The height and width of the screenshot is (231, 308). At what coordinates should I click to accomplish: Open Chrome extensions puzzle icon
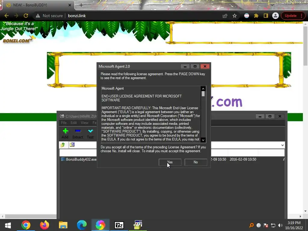[256, 16]
